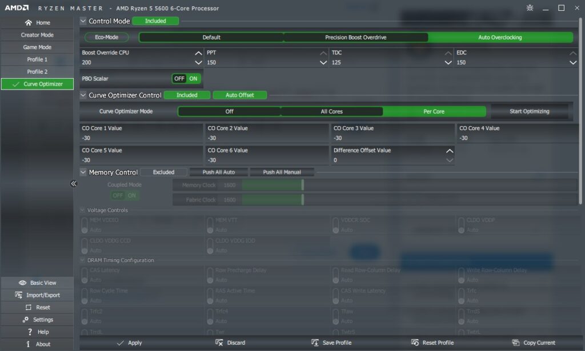Screen dimensions: 585x351
Task: Click the Copy Current icon
Action: pos(516,343)
